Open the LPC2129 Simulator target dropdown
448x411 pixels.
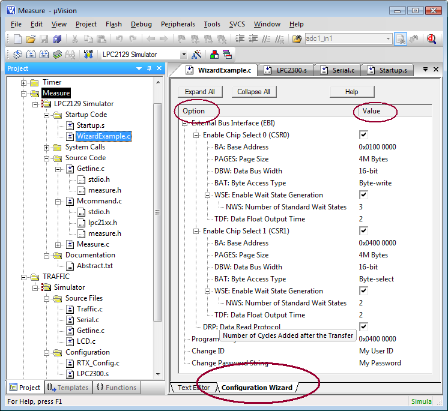coord(184,55)
